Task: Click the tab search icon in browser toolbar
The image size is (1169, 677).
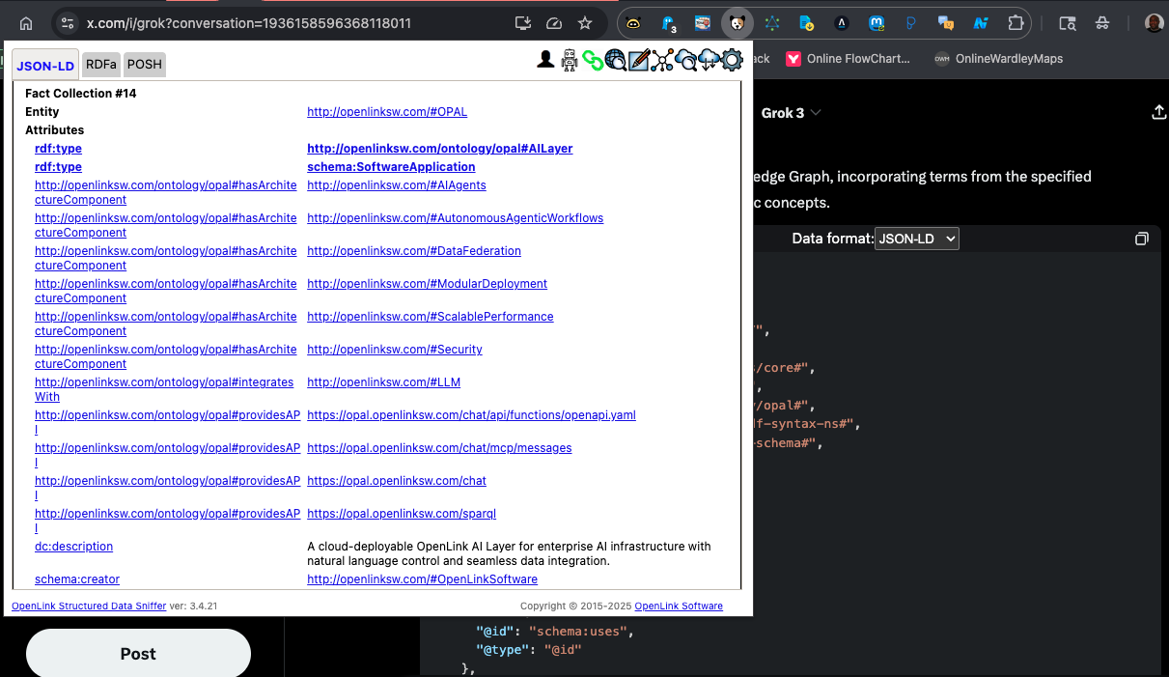Action: [x=1067, y=23]
